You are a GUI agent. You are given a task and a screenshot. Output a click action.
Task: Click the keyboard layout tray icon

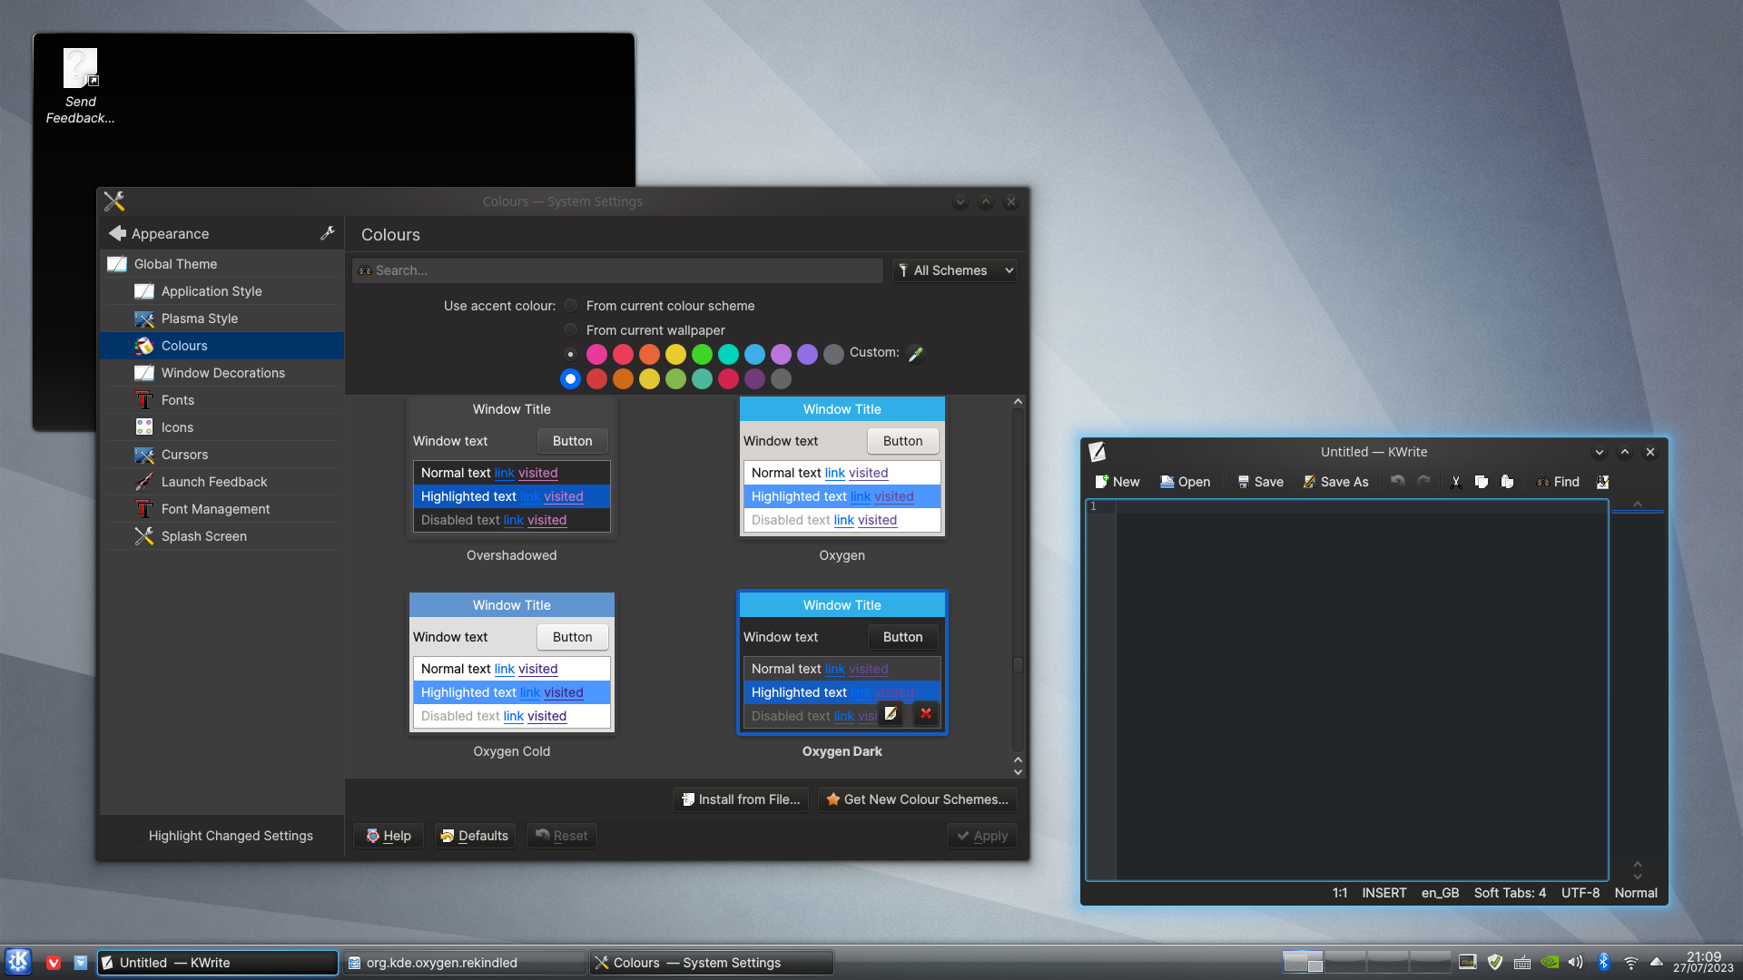[1522, 963]
